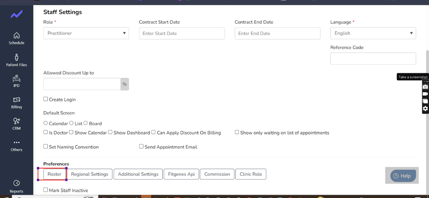429x198 pixels.
Task: Focus the Contract Start Date field
Action: click(182, 33)
